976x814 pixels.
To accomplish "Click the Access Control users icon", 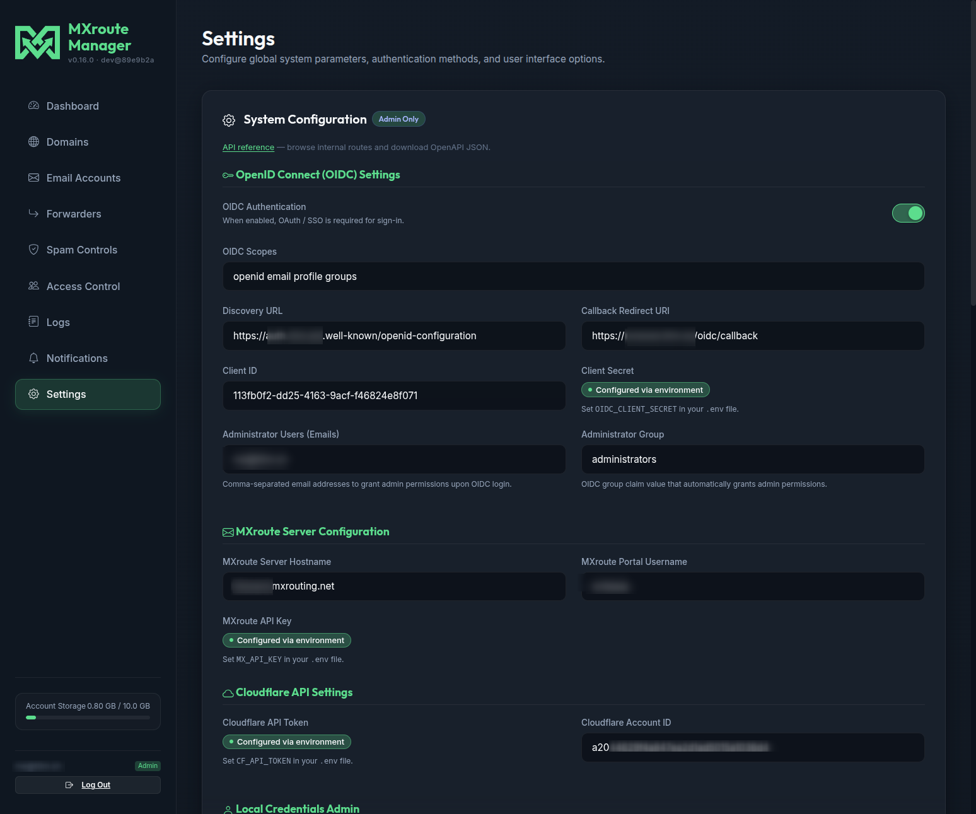I will 33,286.
